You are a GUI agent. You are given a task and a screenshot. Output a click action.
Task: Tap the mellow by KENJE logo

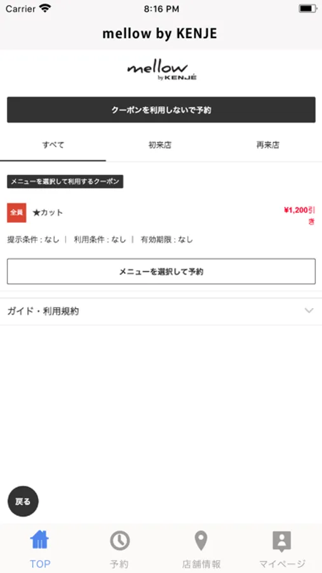coord(161,71)
